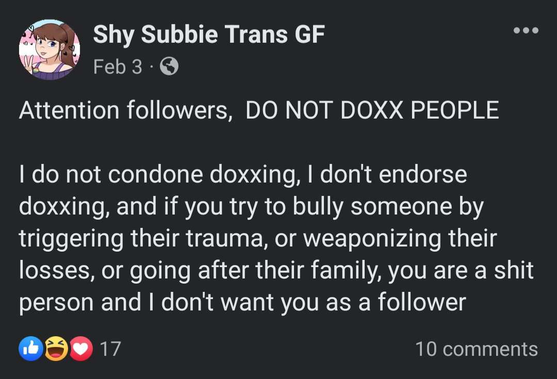View the 10 comments on this post

point(476,349)
